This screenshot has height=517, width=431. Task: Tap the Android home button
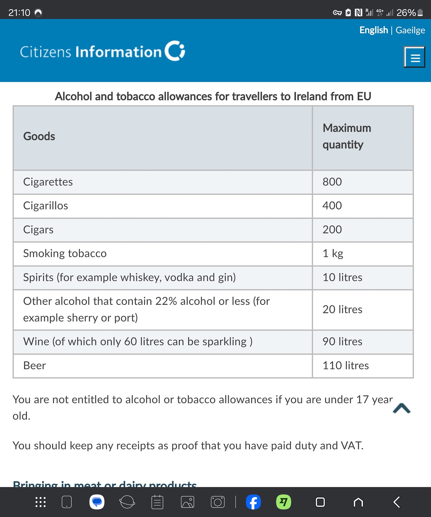point(358,502)
